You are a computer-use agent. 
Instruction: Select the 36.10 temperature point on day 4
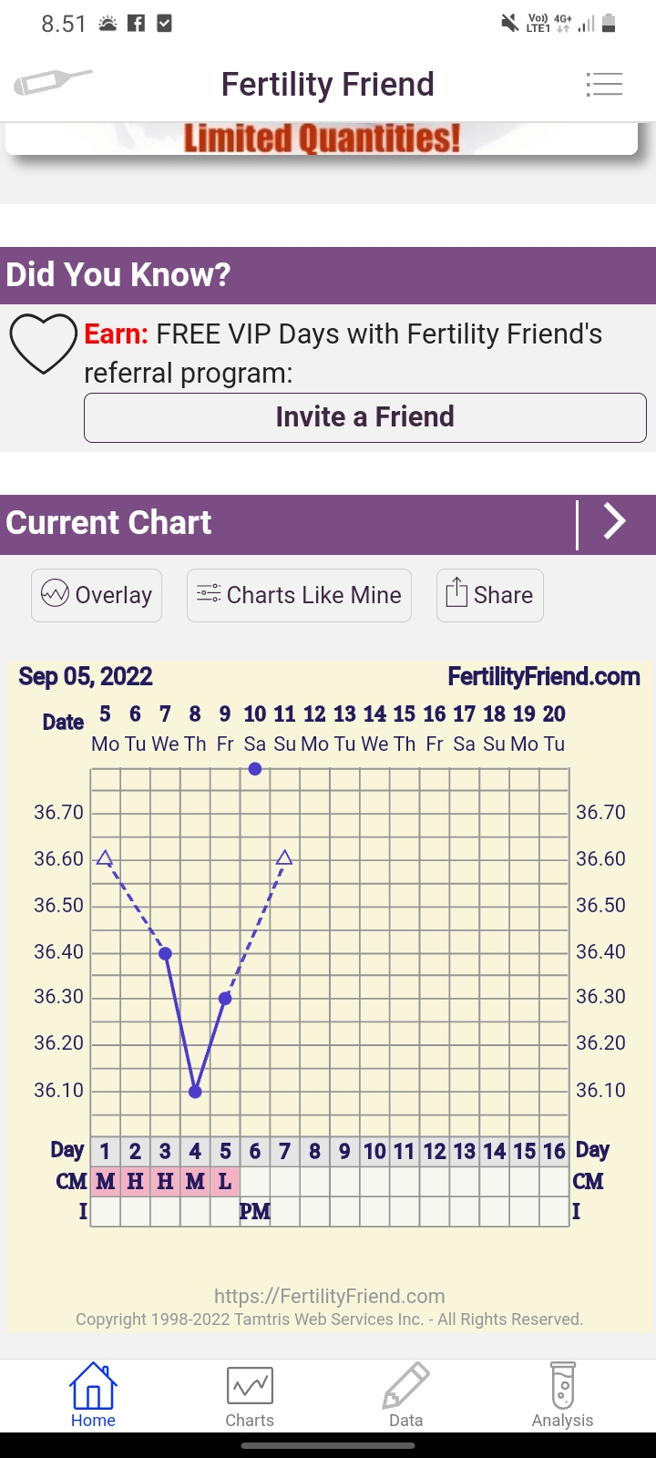(195, 1091)
